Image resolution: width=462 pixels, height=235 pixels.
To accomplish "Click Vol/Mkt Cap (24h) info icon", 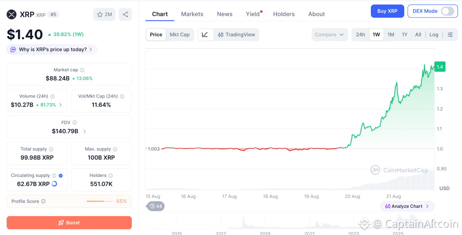I will (122, 96).
